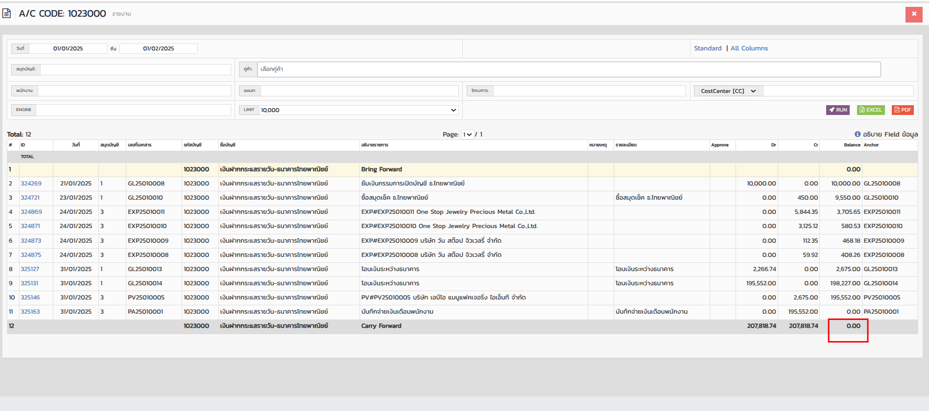Click document number GL25010008
This screenshot has height=411, width=929.
pyautogui.click(x=146, y=183)
